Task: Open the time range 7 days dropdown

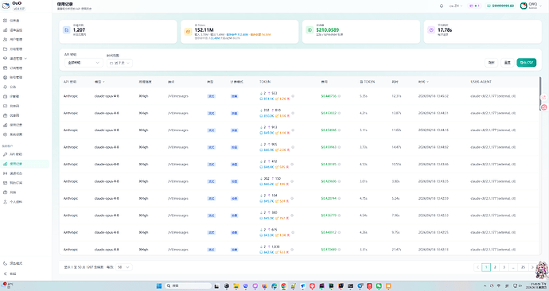Action: (119, 63)
